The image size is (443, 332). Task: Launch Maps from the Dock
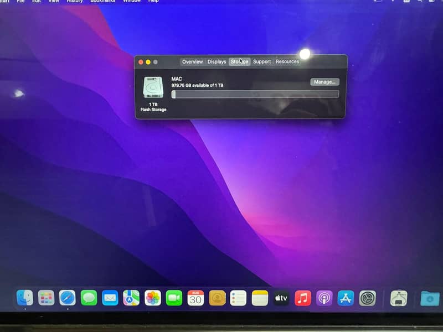[x=131, y=298]
